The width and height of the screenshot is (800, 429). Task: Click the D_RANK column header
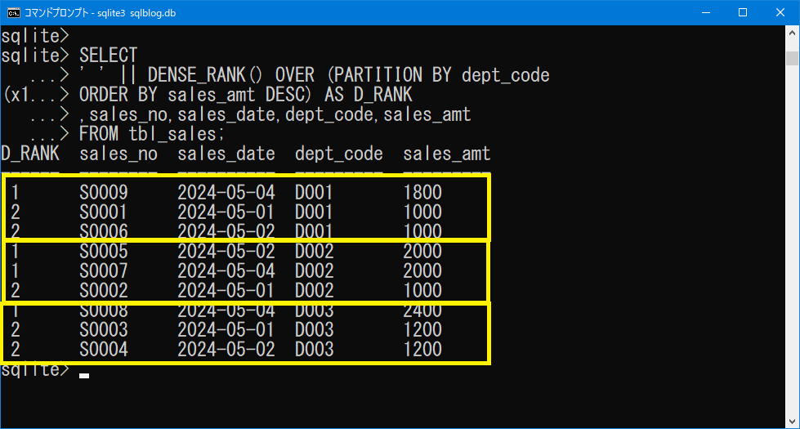tap(30, 154)
